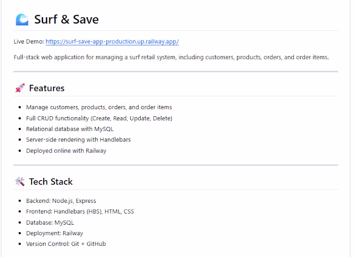356x257 pixels.
Task: Select 'Deployed online with Railway' bullet
Action: coord(66,151)
